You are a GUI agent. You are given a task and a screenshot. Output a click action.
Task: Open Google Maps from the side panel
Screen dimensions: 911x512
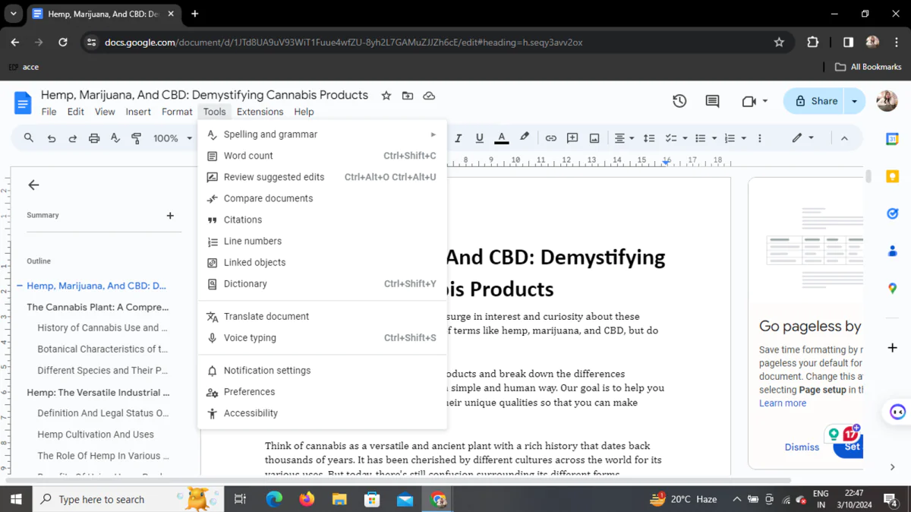click(x=893, y=289)
